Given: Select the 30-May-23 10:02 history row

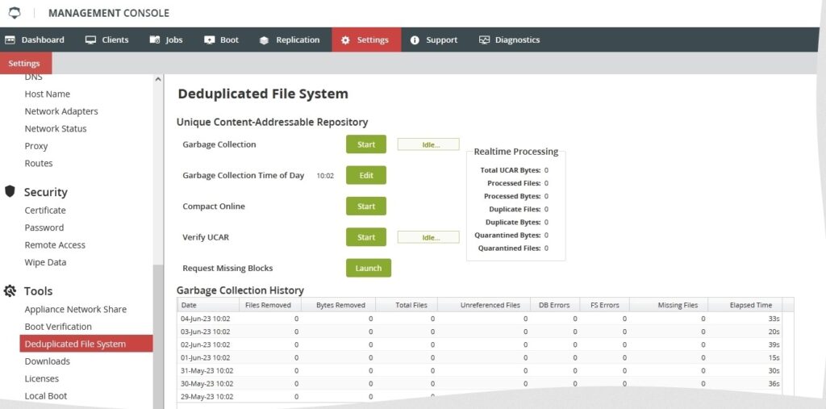Looking at the screenshot, I should 479,384.
